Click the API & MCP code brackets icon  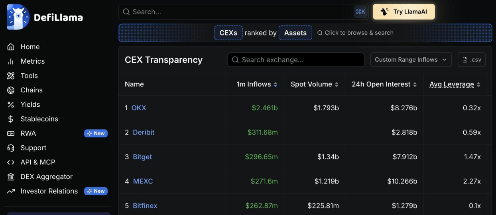(11, 162)
